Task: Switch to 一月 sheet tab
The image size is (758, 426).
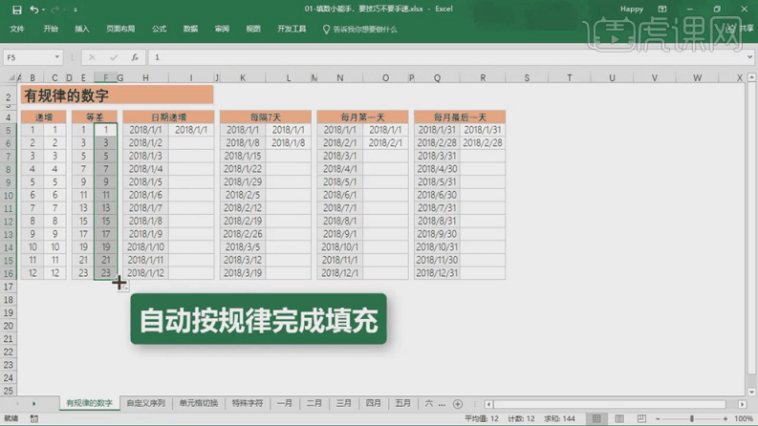Action: point(285,403)
